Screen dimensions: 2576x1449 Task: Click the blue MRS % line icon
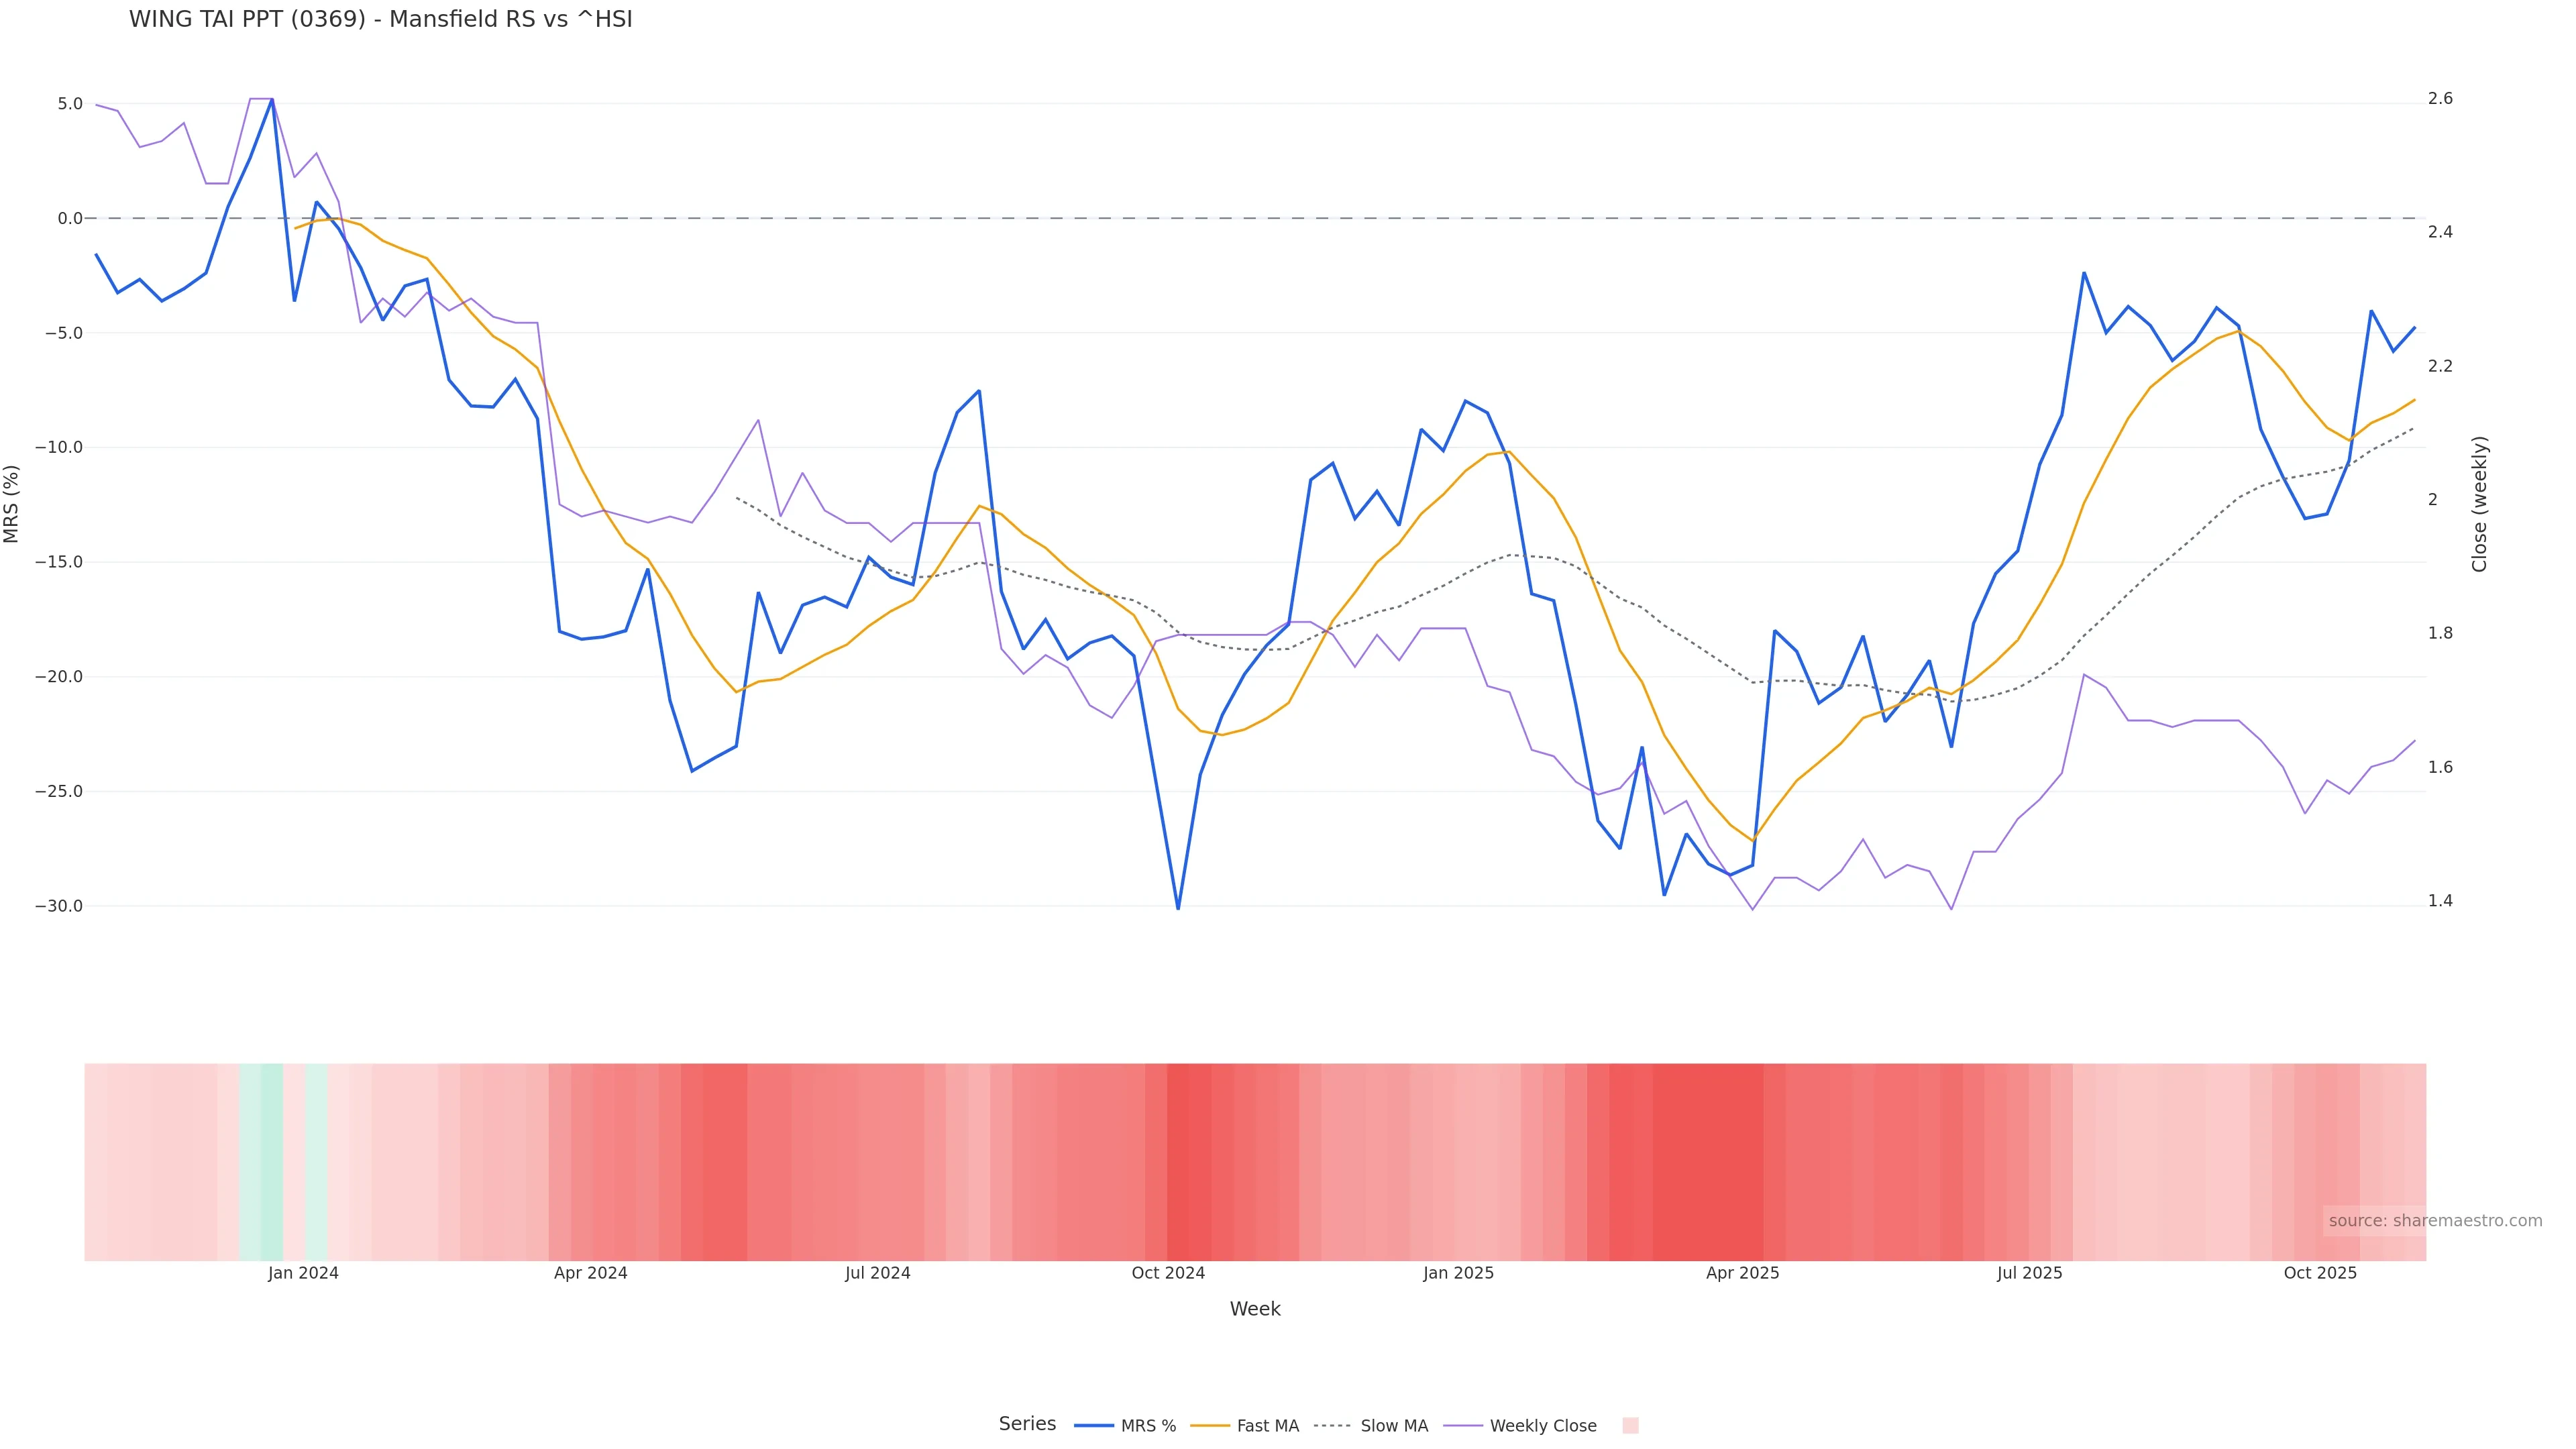[1094, 1426]
